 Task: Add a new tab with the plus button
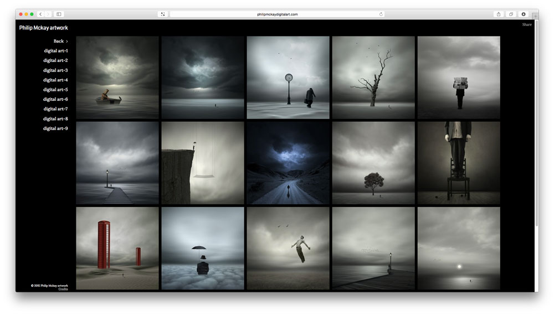[536, 16]
